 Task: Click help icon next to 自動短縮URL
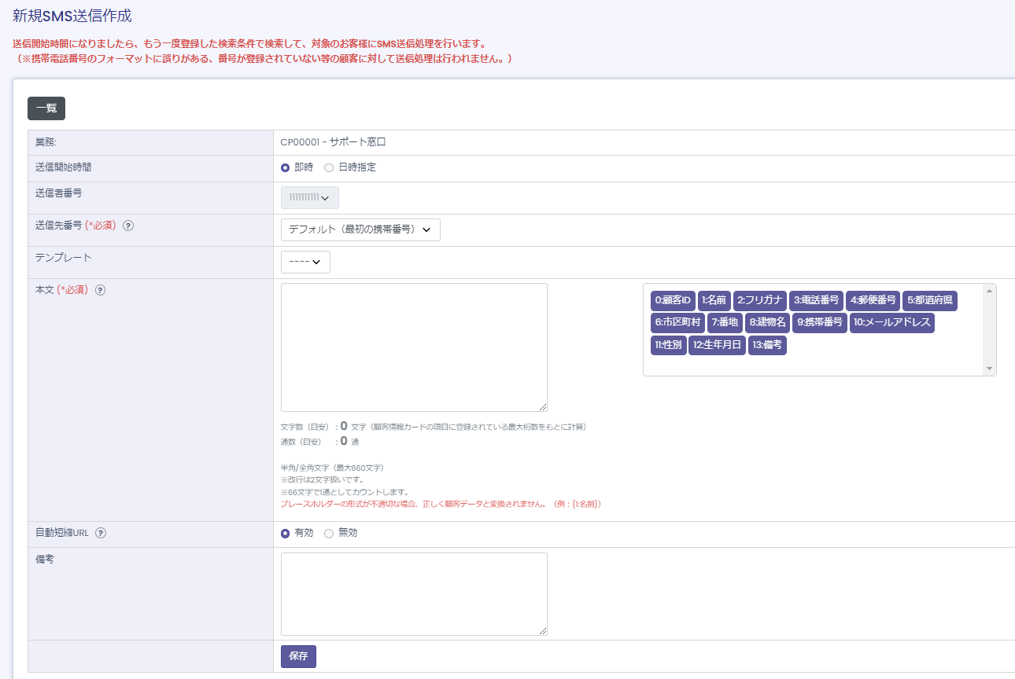100,533
